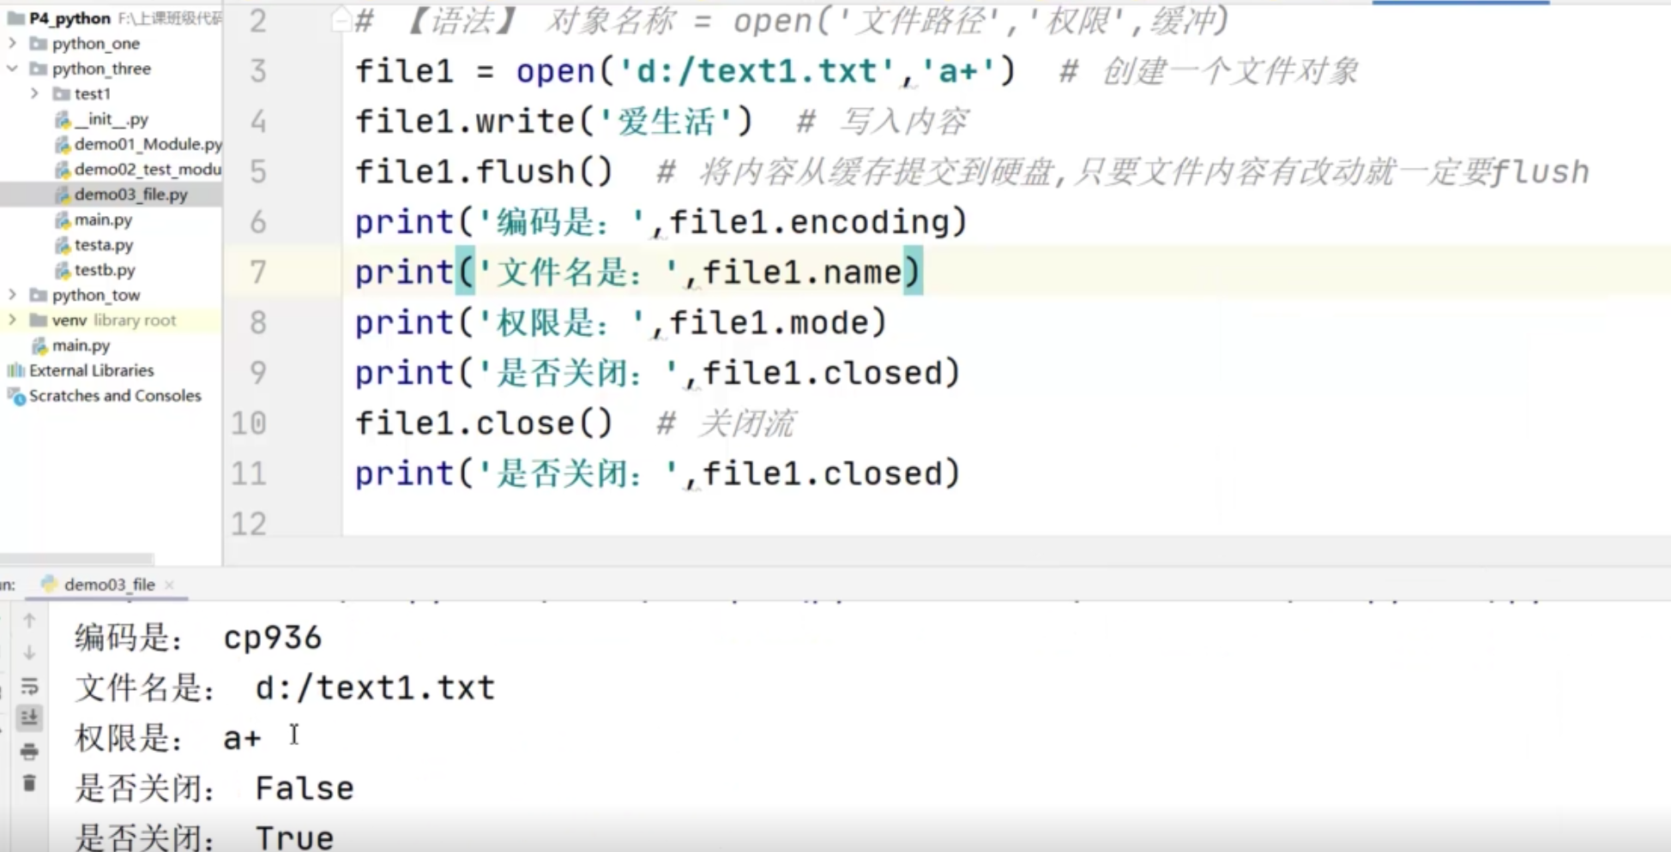1671x852 pixels.
Task: Click the Up the stack trace arrow
Action: click(29, 621)
